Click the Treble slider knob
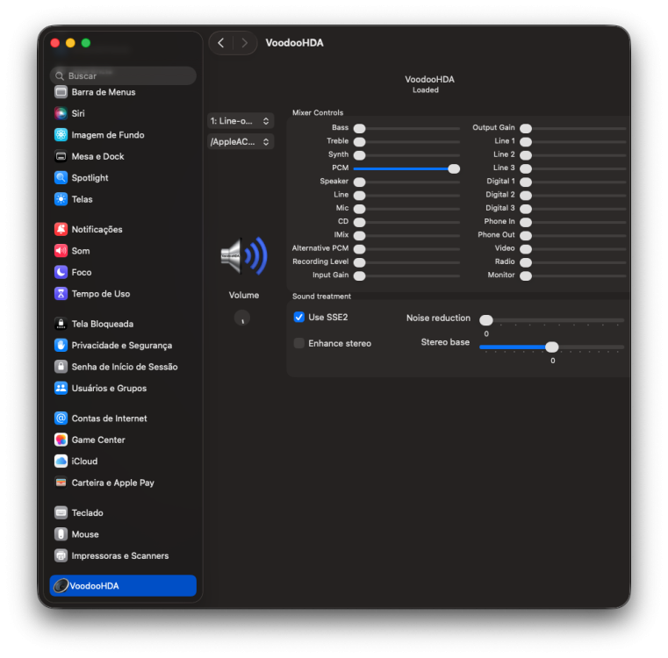This screenshot has height=658, width=668. pyautogui.click(x=360, y=142)
